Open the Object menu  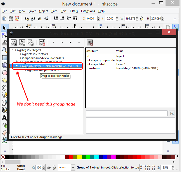pos(43,11)
